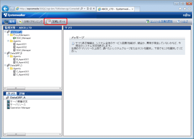Open the browser Tools gear icon
194x139 pixels.
click(189, 9)
